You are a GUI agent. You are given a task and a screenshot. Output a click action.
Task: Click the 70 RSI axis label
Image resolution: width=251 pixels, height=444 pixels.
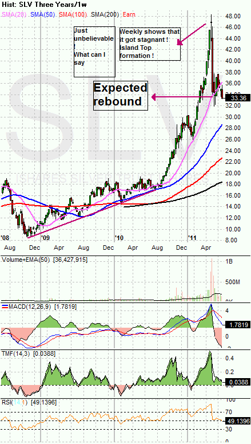coord(229,412)
